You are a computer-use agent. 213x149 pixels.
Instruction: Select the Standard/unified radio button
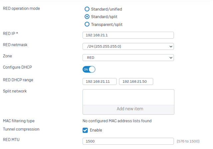(x=87, y=9)
